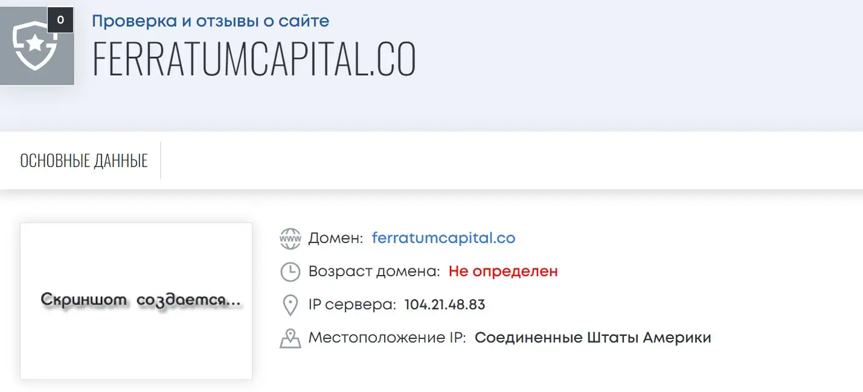Click the site screenshot placeholder thumbnail
Image resolution: width=863 pixels, height=392 pixels.
coord(136,301)
